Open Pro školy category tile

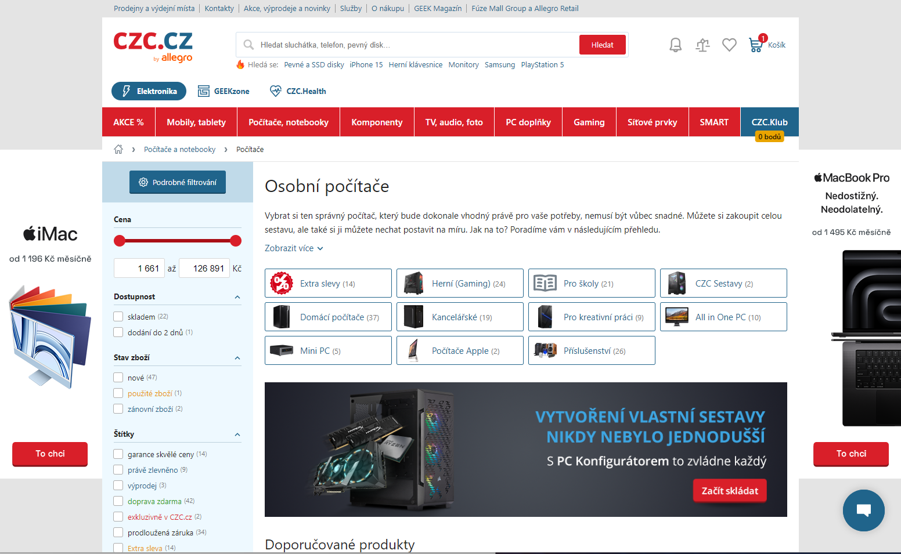pyautogui.click(x=592, y=283)
